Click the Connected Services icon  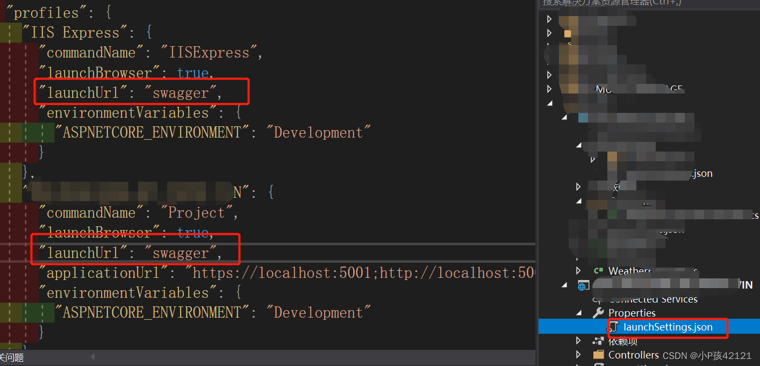pos(598,299)
